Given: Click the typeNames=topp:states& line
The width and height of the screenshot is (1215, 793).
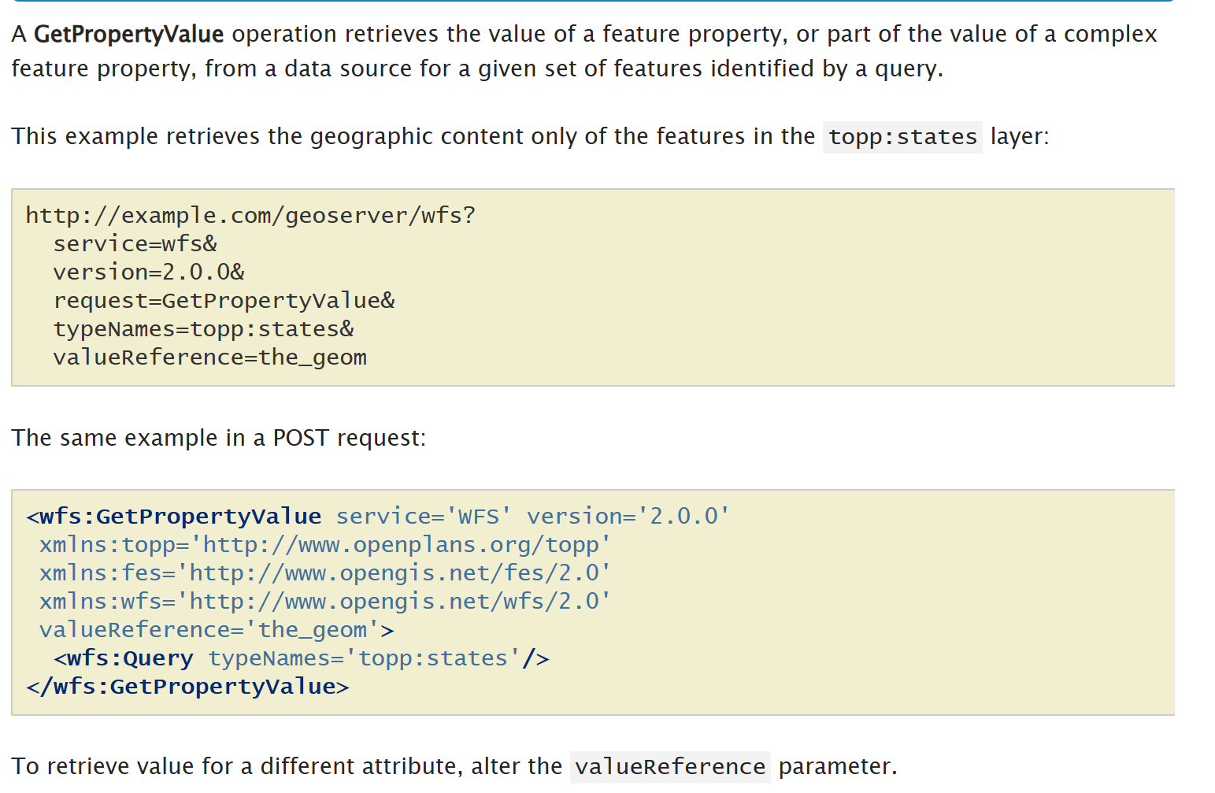Looking at the screenshot, I should pyautogui.click(x=203, y=329).
